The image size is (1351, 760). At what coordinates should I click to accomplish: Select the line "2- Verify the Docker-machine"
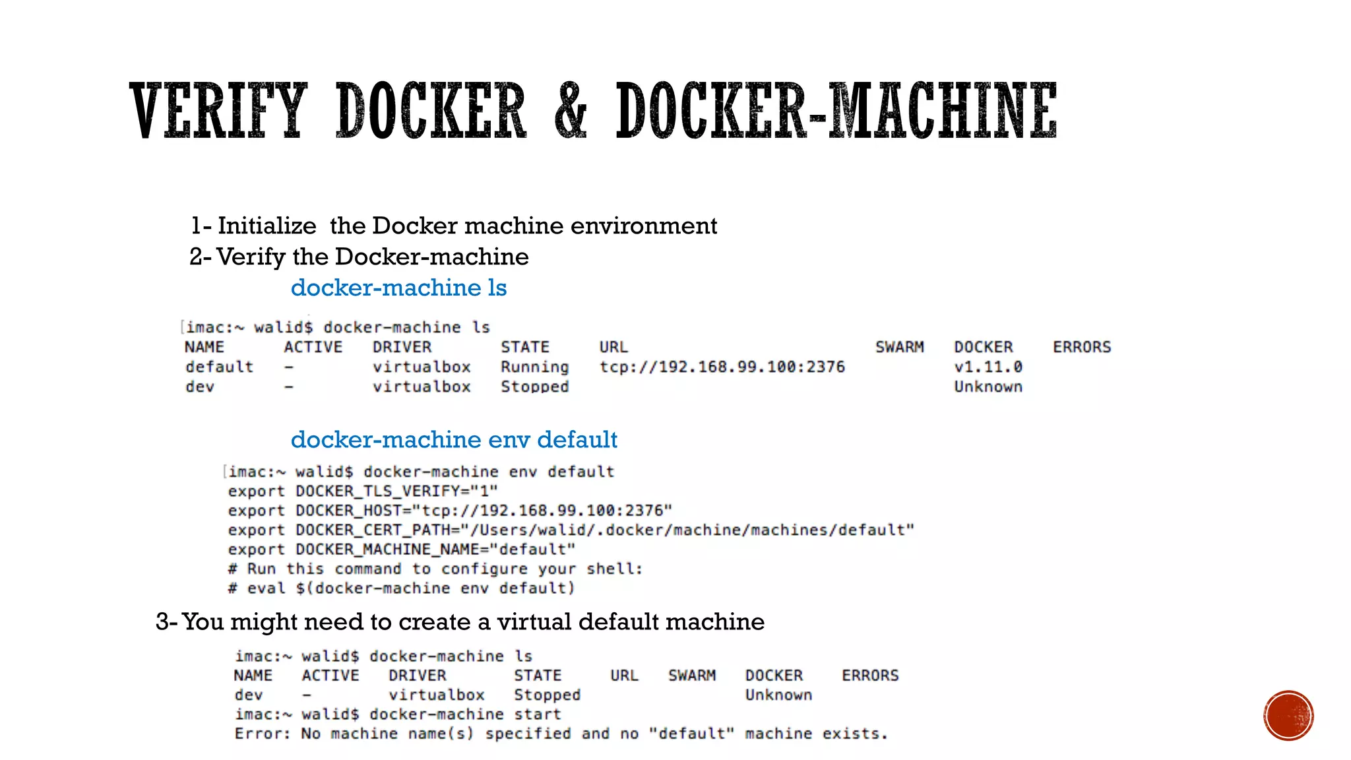(x=360, y=257)
